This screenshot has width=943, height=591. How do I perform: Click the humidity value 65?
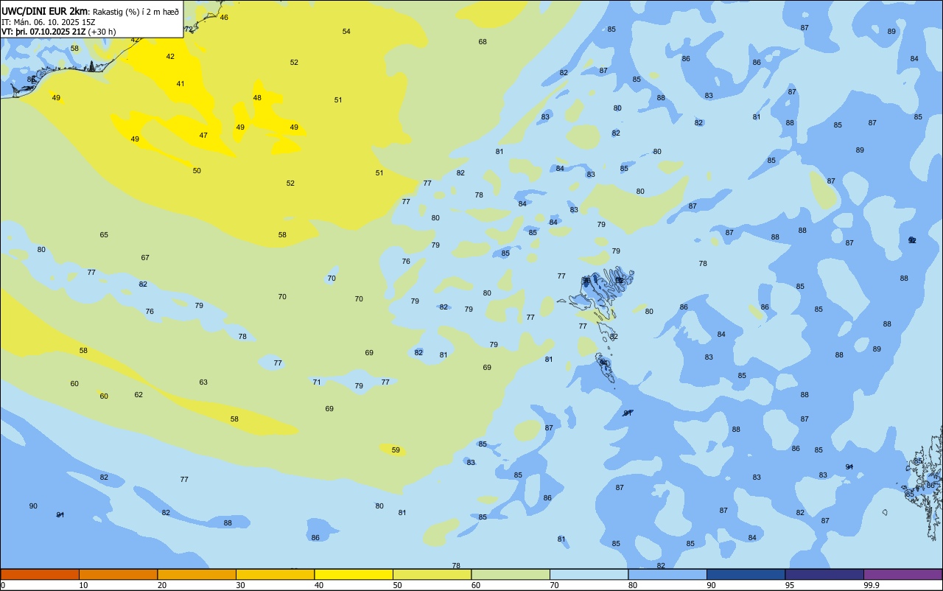tap(104, 234)
